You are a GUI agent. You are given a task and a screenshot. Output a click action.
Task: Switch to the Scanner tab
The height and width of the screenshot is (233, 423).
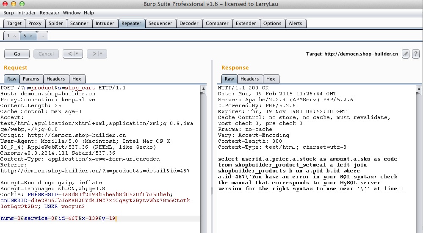tap(79, 23)
